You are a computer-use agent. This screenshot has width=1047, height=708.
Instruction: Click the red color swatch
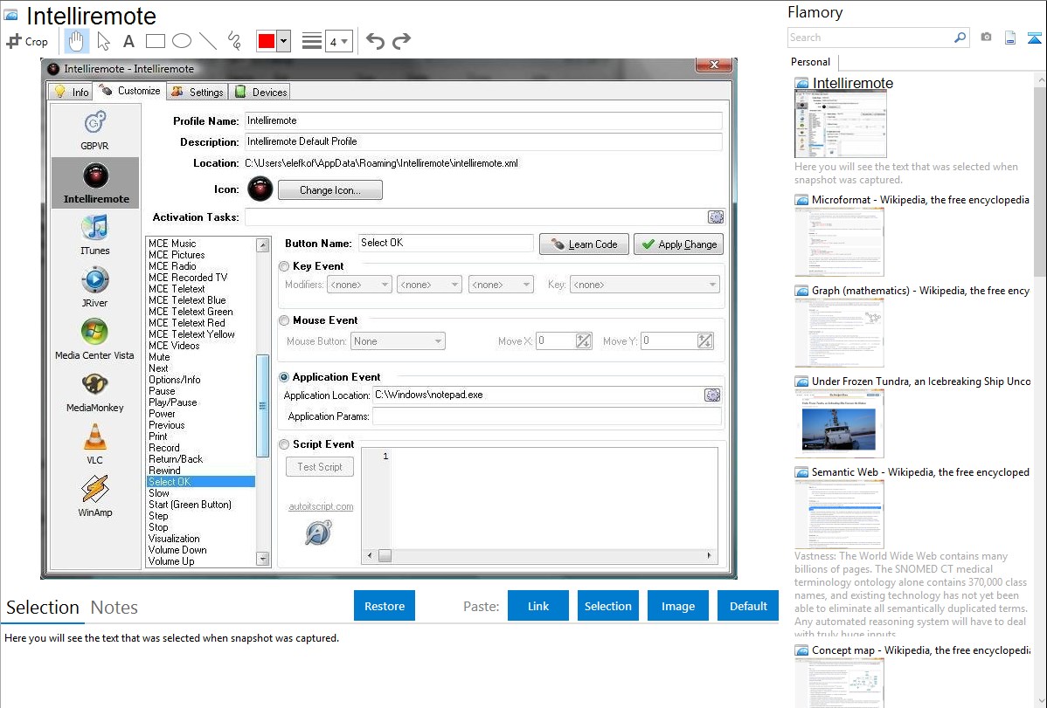coord(267,41)
